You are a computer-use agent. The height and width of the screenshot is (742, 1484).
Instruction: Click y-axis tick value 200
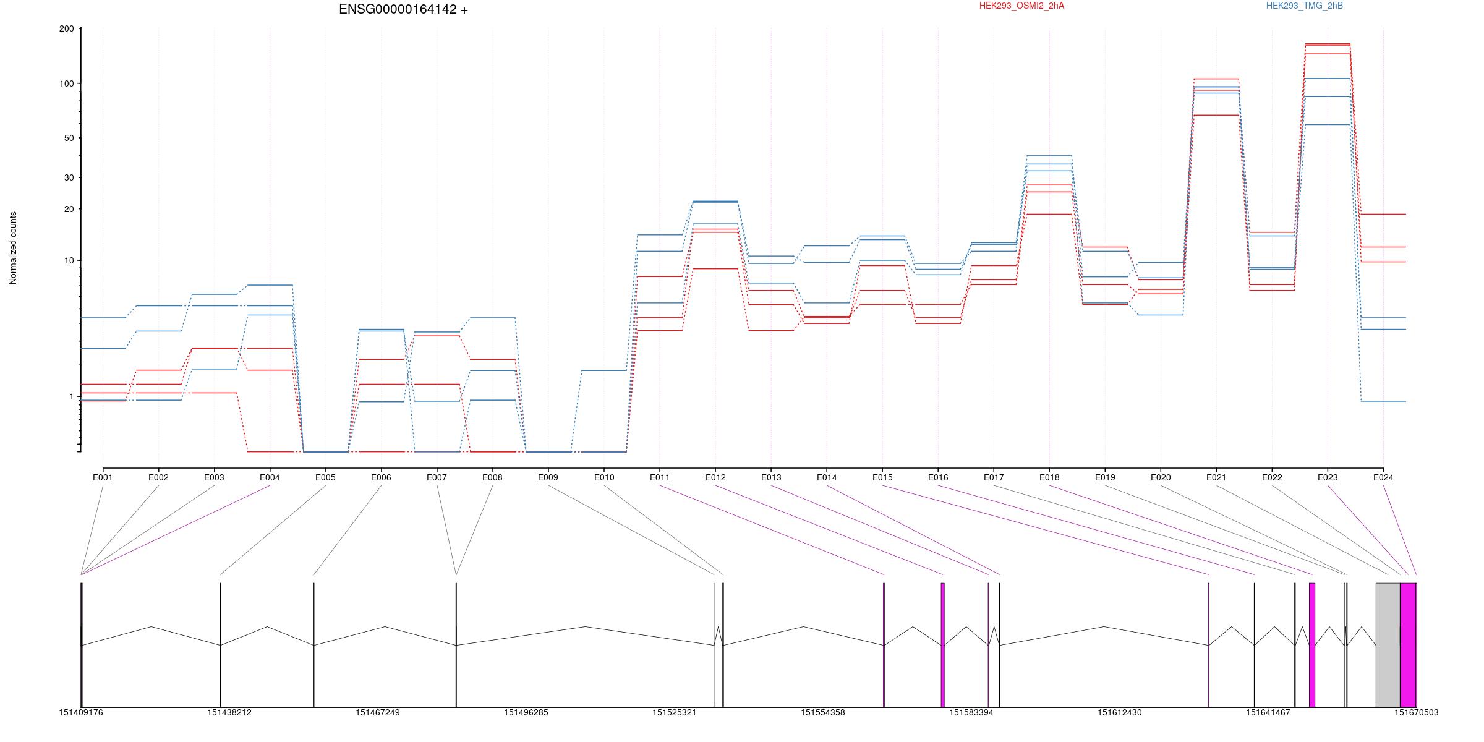(67, 28)
